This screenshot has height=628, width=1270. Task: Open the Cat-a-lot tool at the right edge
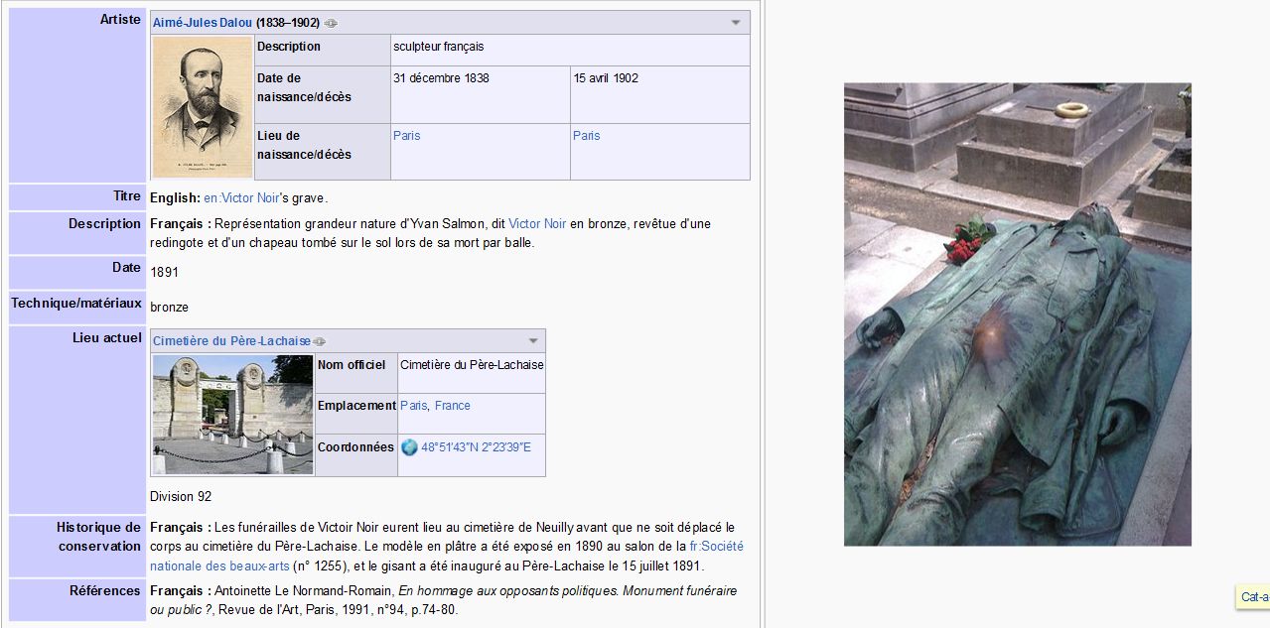pyautogui.click(x=1254, y=596)
